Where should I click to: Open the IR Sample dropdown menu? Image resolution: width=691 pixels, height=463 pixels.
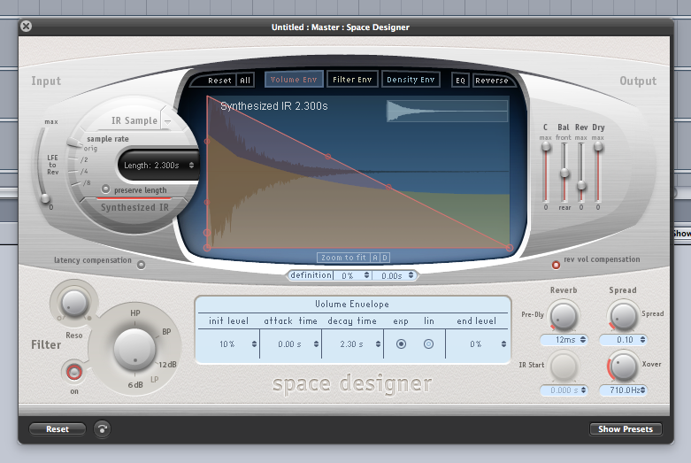(167, 121)
